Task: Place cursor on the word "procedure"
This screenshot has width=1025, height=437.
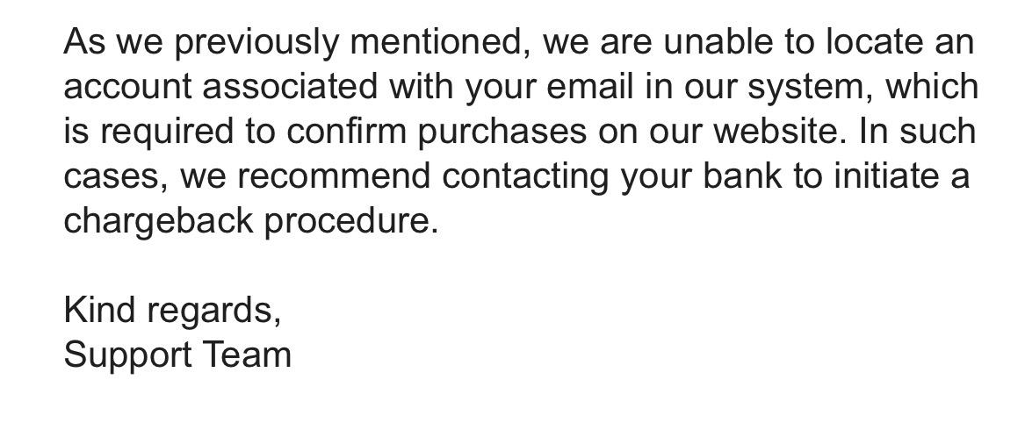Action: (350, 222)
